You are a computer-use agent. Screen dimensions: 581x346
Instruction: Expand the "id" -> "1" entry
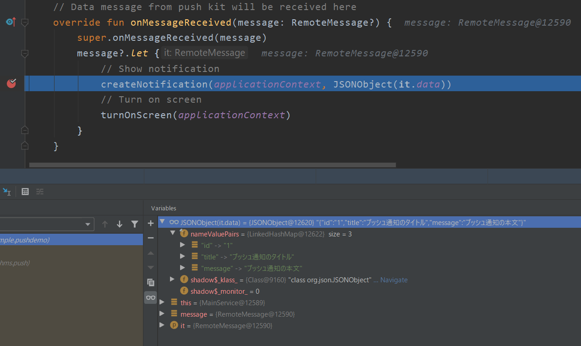(183, 245)
